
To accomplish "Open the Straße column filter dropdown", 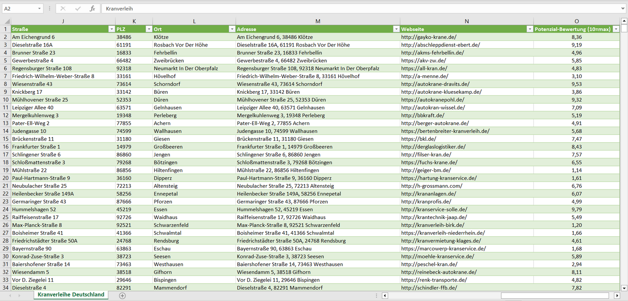I will pos(111,29).
